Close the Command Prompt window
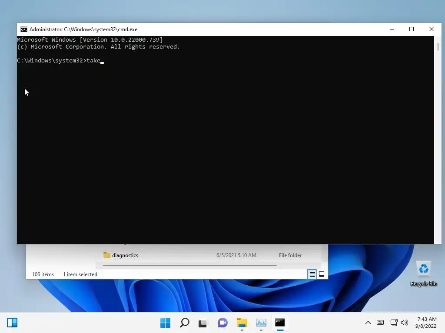Viewport: 445px width, 333px height. click(432, 29)
